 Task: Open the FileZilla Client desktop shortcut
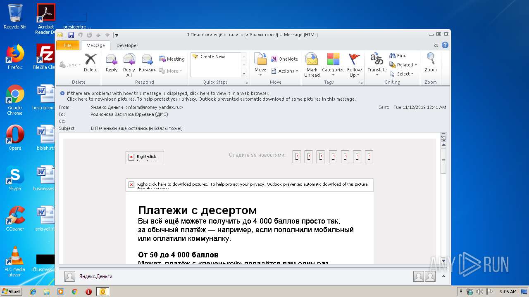pos(45,57)
